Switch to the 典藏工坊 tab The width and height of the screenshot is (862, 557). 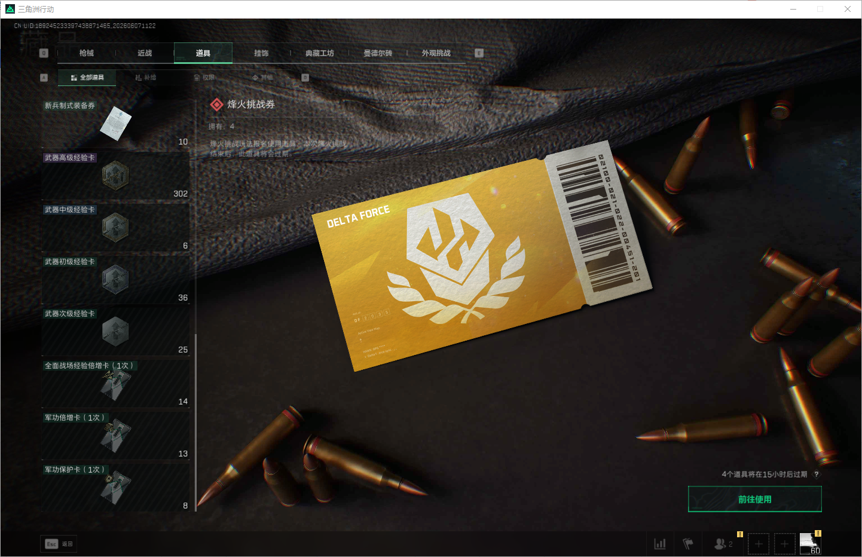point(320,53)
